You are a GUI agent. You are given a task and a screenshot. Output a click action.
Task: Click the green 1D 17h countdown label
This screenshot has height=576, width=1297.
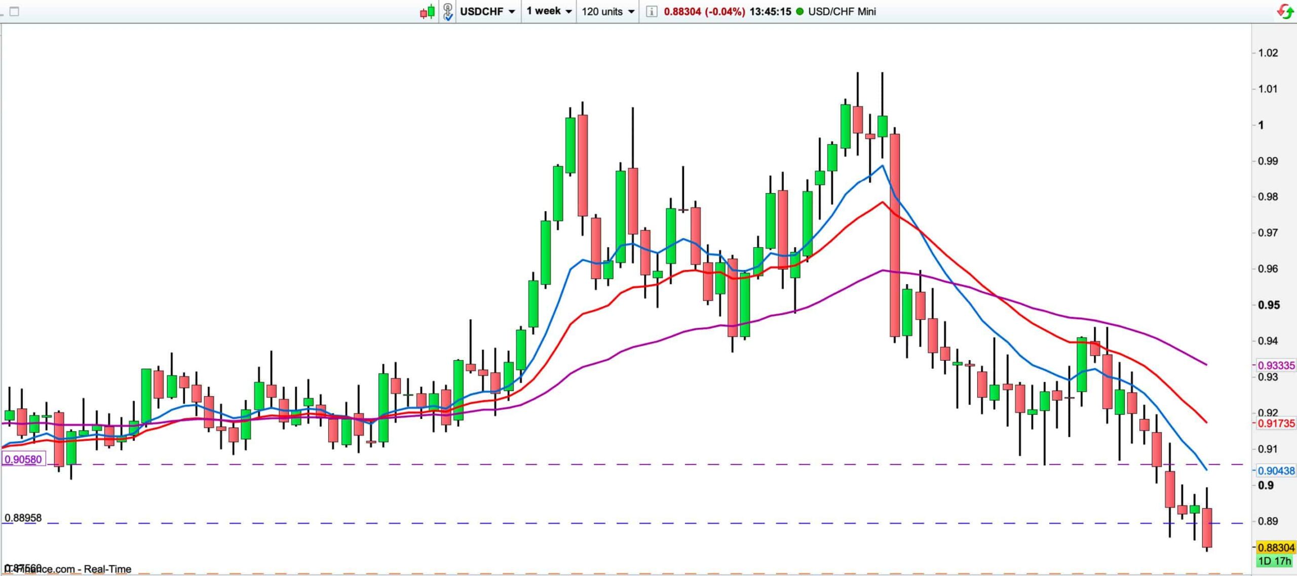[1275, 561]
